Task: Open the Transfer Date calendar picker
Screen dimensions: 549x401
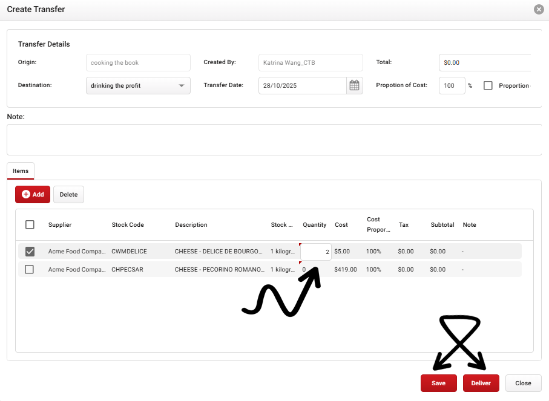Action: click(x=355, y=86)
